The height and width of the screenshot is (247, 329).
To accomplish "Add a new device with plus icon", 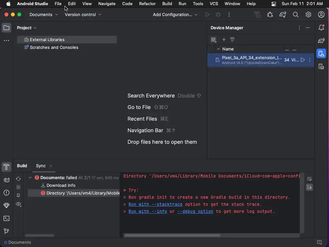I will pos(224,40).
